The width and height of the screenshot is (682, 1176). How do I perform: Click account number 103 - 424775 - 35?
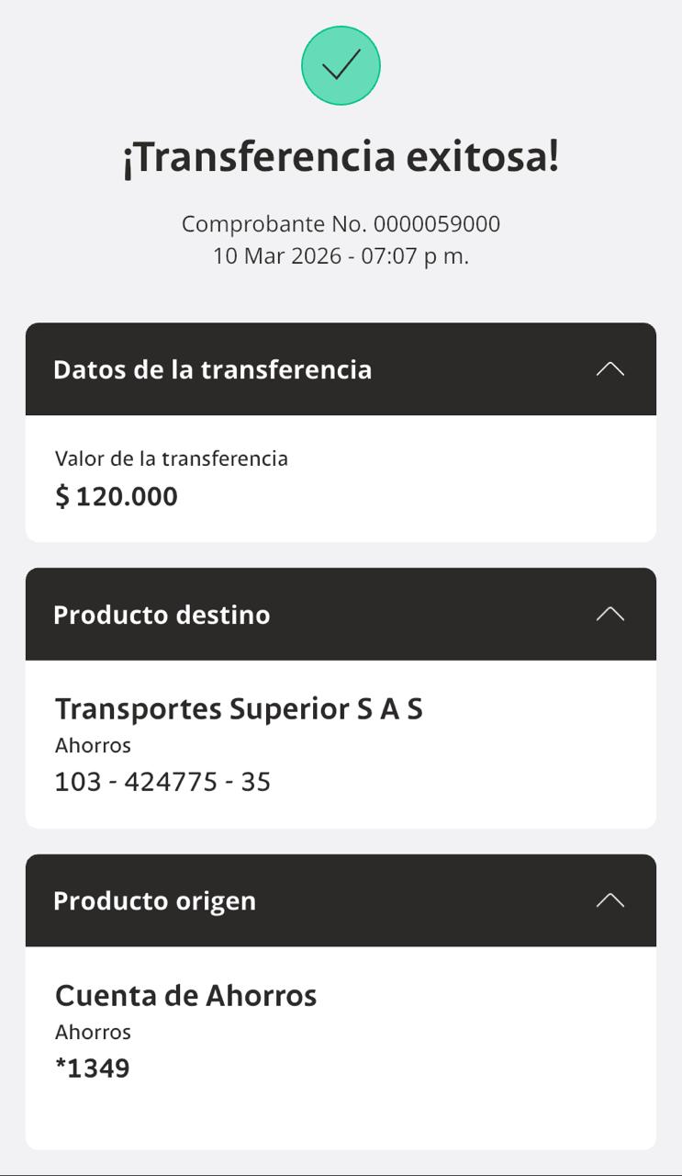162,782
